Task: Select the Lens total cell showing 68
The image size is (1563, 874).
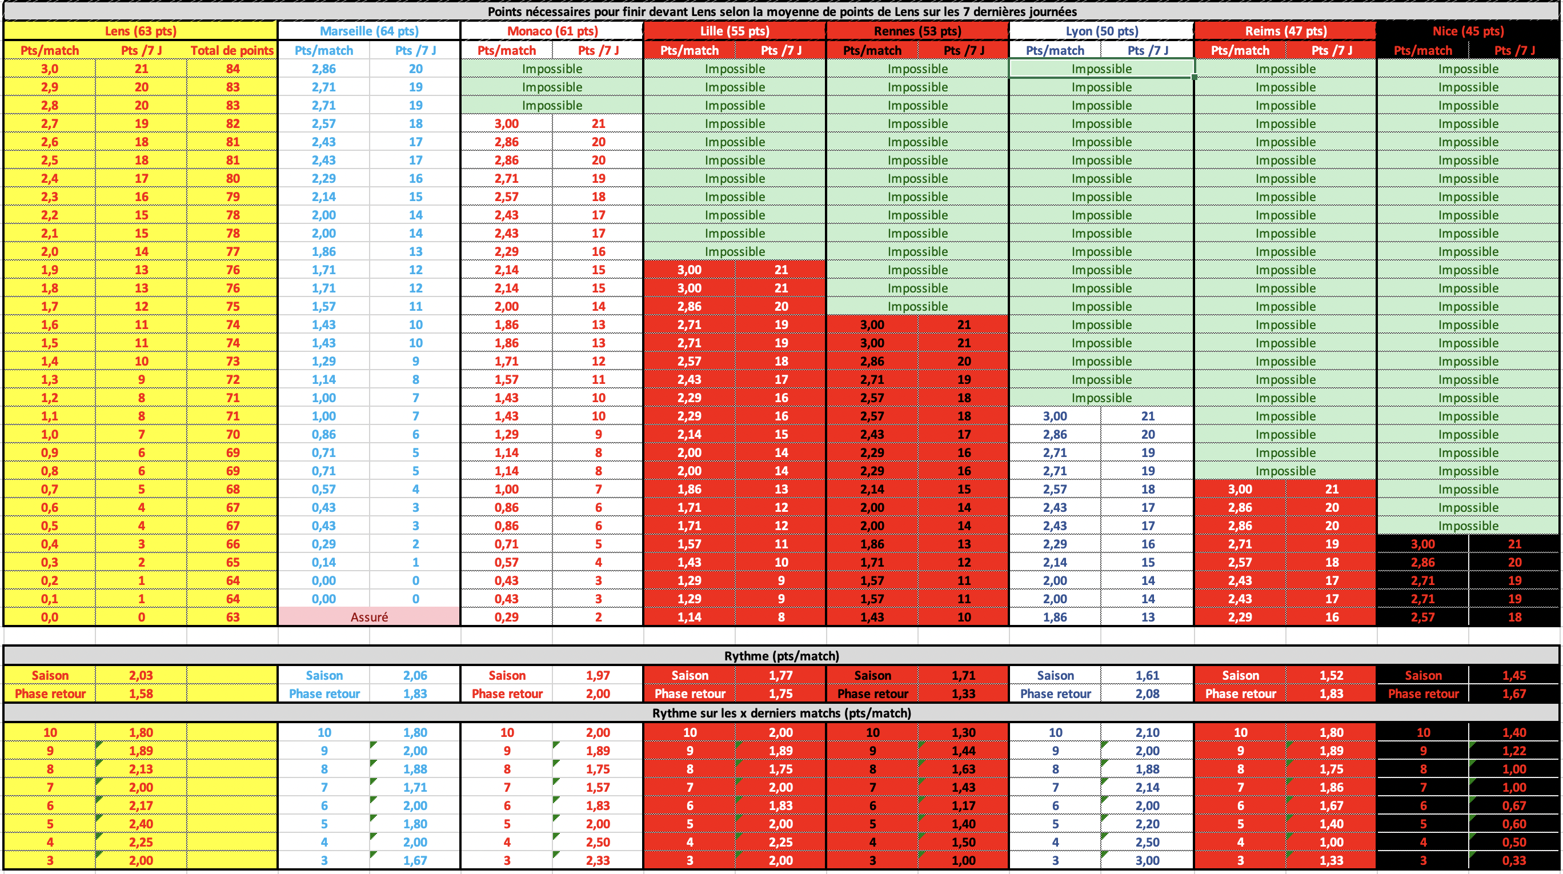Action: click(233, 490)
